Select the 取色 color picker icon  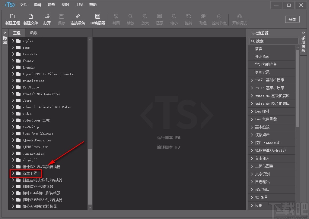[x=203, y=19]
